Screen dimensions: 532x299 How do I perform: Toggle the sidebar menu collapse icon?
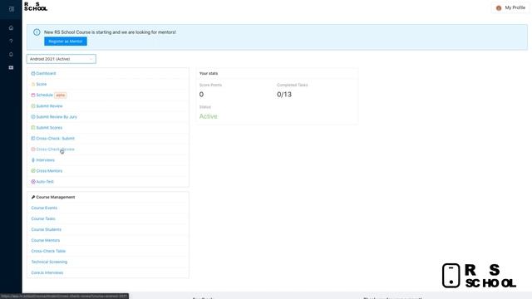click(11, 9)
